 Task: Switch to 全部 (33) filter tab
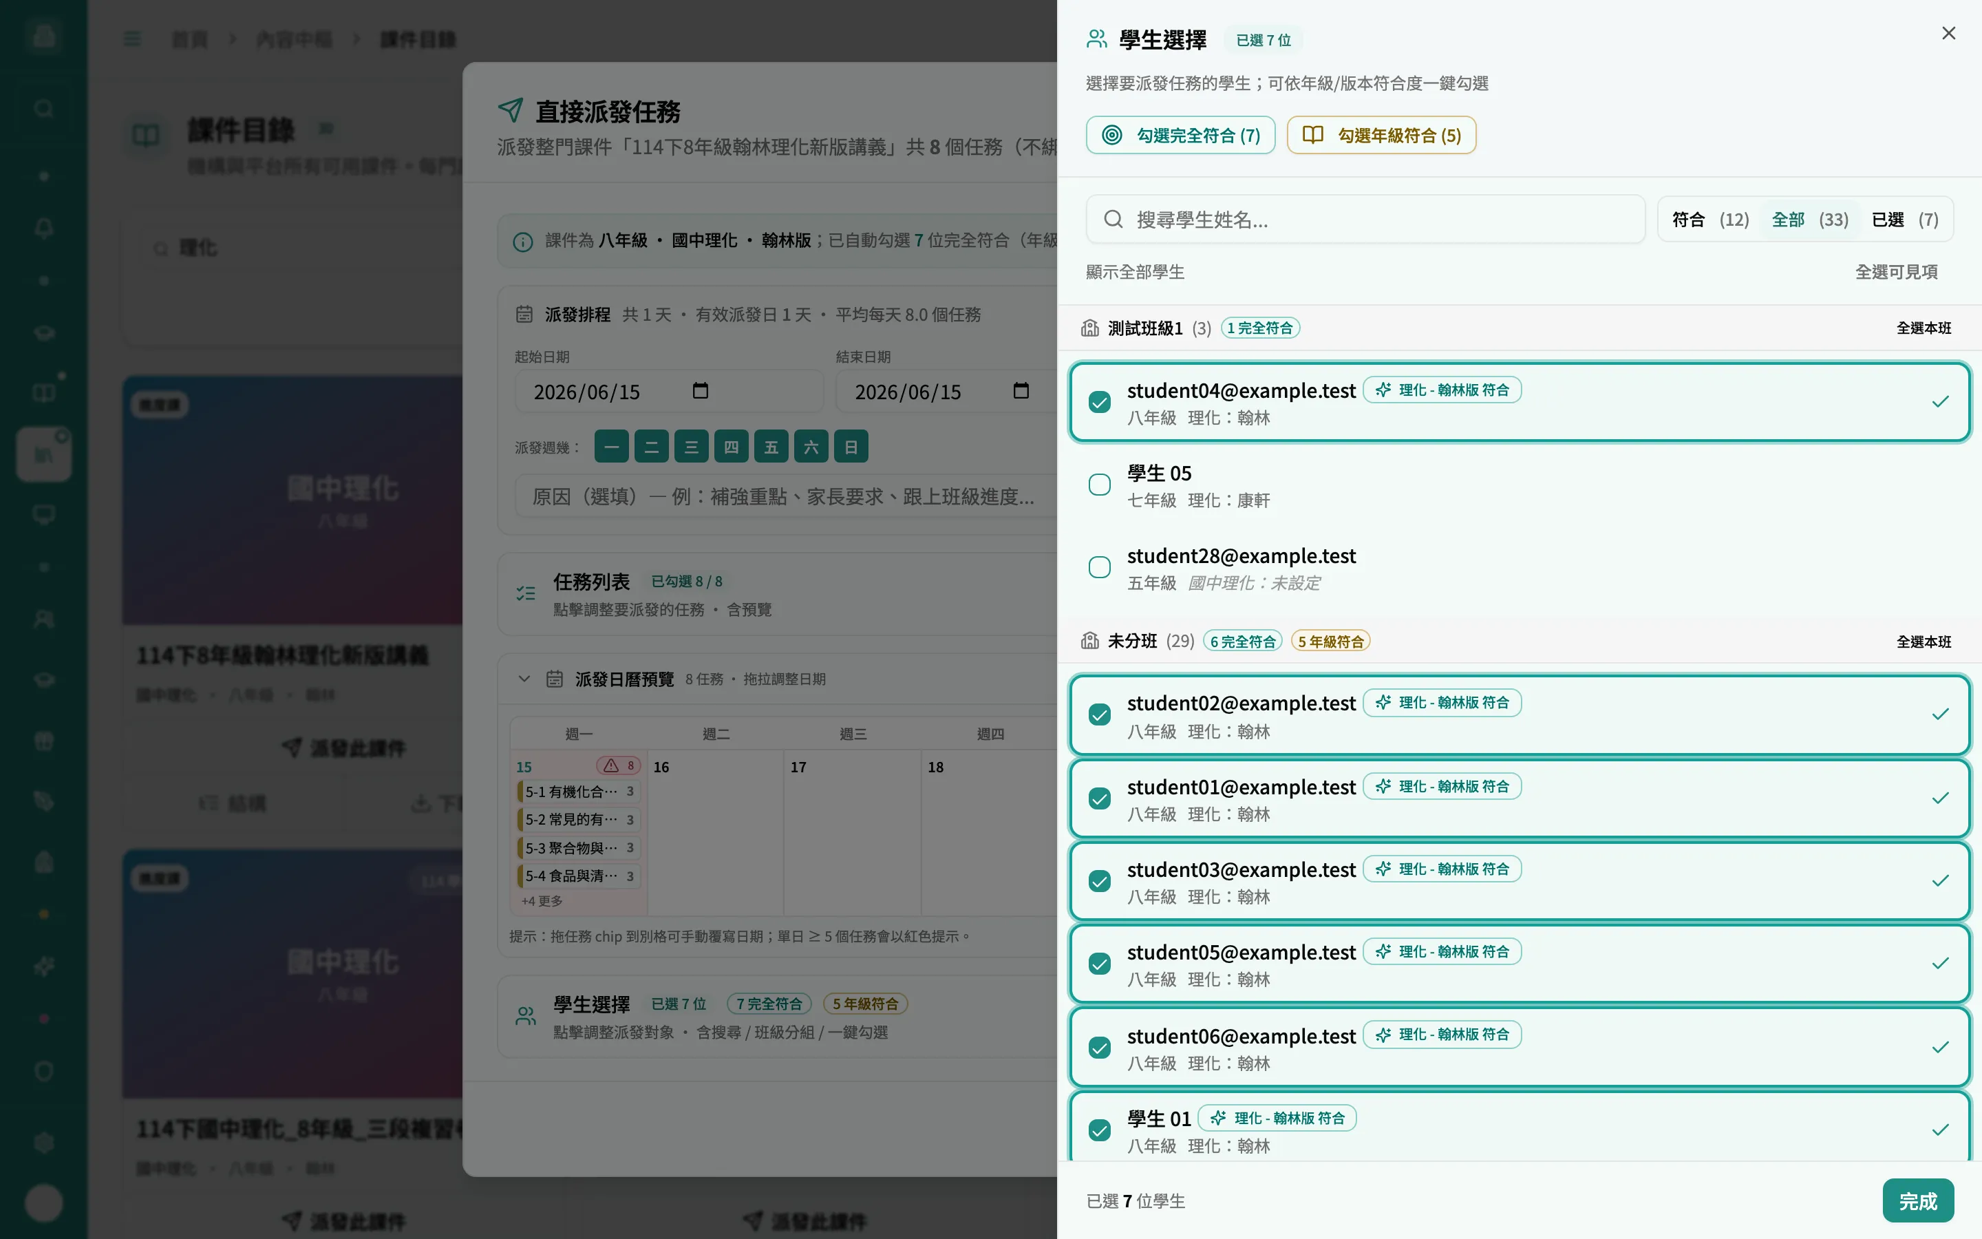1810,219
